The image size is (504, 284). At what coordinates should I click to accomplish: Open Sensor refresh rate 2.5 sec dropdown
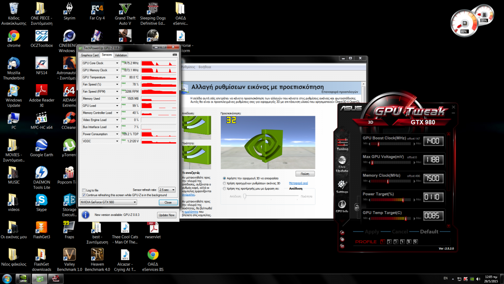pyautogui.click(x=167, y=190)
